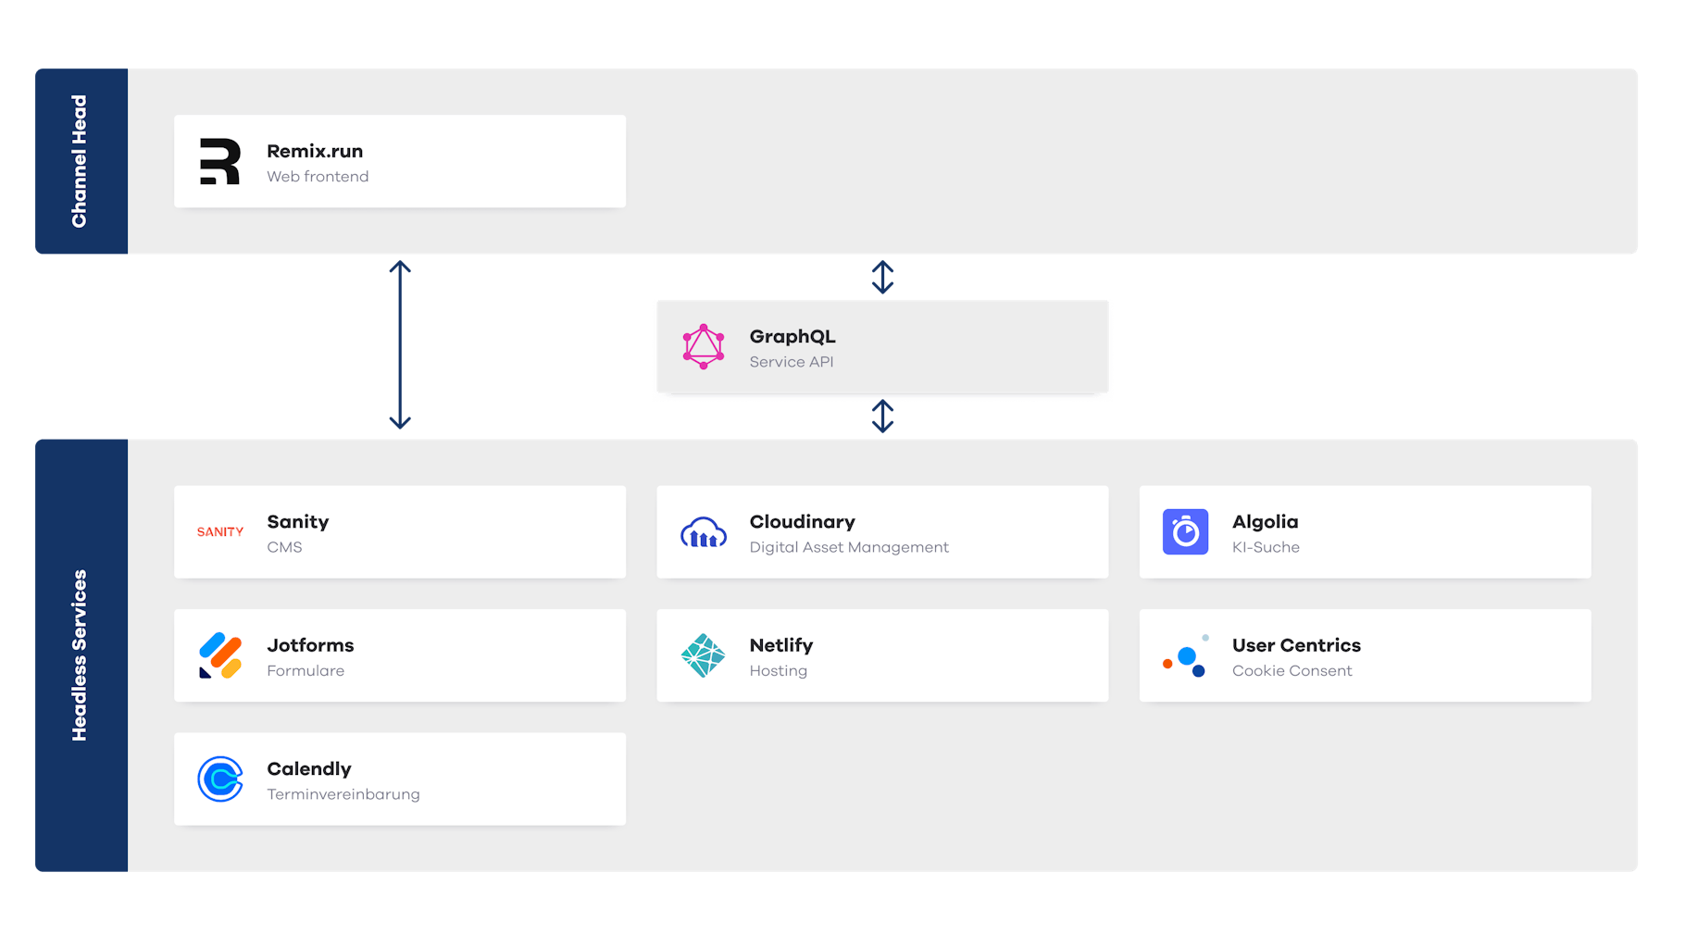This screenshot has width=1685, height=947.
Task: Select the Sanity card title
Action: 298,522
